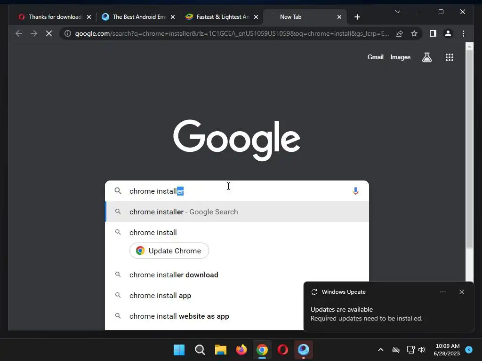
Task: Open Windows Update notification options
Action: [442, 292]
